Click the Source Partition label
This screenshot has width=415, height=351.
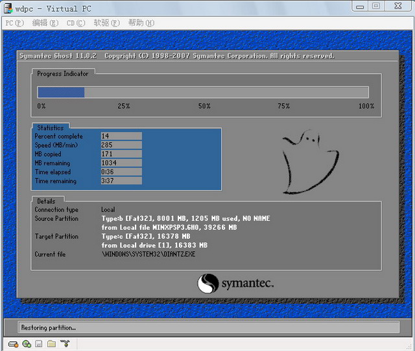click(56, 219)
